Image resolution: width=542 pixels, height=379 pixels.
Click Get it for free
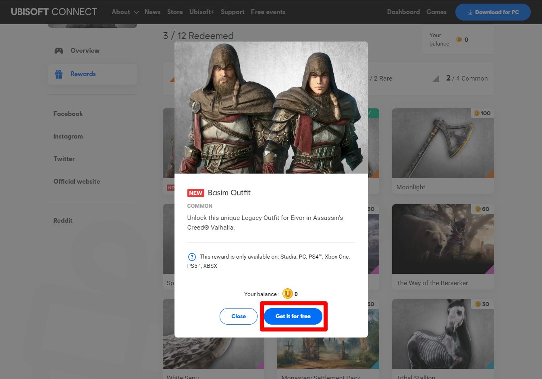pos(293,316)
